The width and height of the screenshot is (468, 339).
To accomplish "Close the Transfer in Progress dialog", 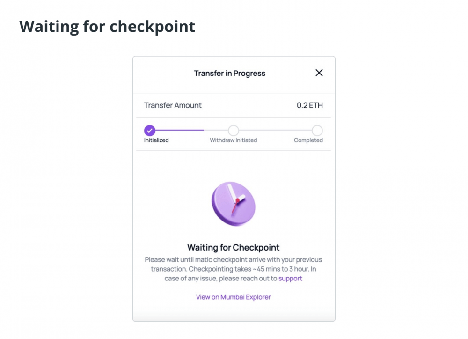I will [x=319, y=73].
